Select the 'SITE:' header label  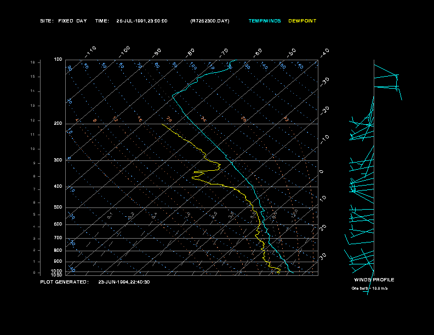tap(47, 21)
